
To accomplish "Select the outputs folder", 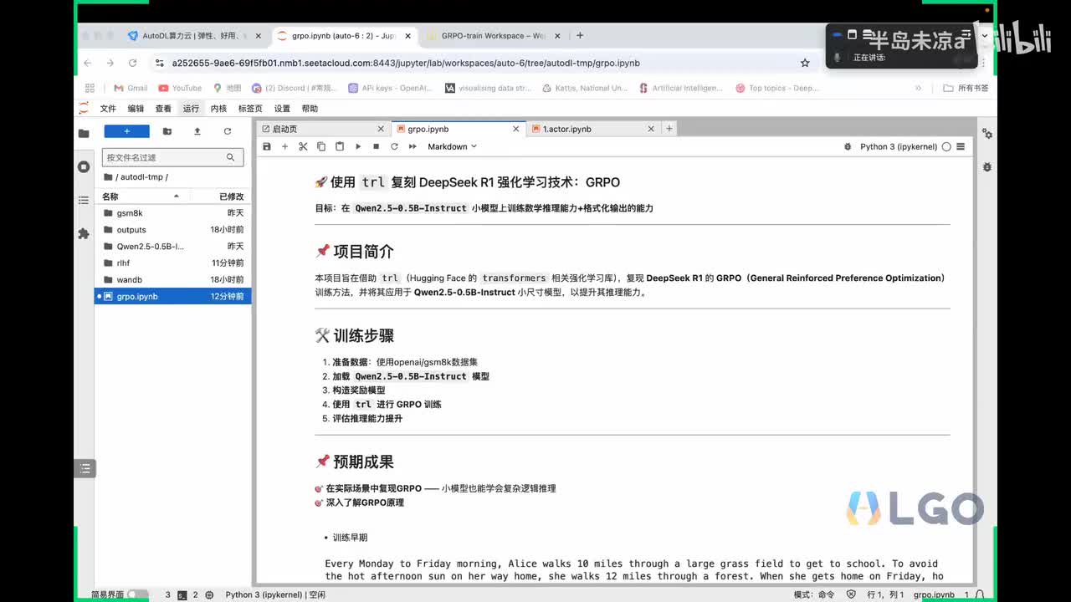I will (173, 230).
